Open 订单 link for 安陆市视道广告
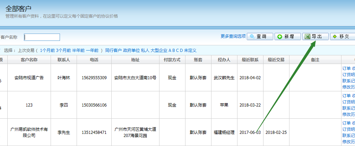The height and width of the screenshot is (146, 355). point(346,69)
